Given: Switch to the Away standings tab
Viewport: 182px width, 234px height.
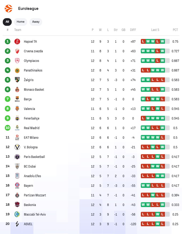Looking at the screenshot, I should [36, 22].
